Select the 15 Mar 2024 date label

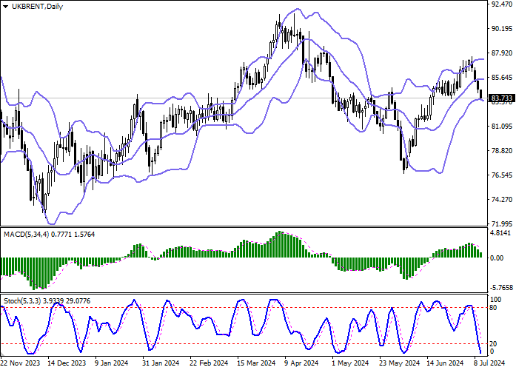coord(256,363)
